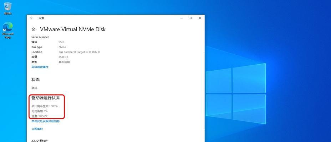Select the 35.0 GB capacity value

[x=63, y=57]
